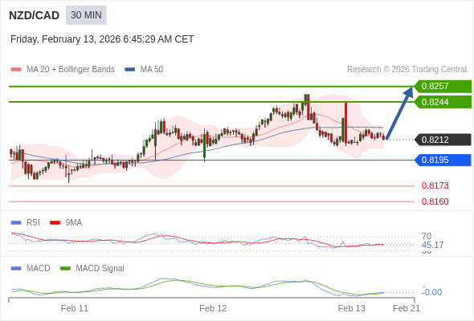Click the 30 MIN timeframe badge
The height and width of the screenshot is (321, 474).
[86, 15]
